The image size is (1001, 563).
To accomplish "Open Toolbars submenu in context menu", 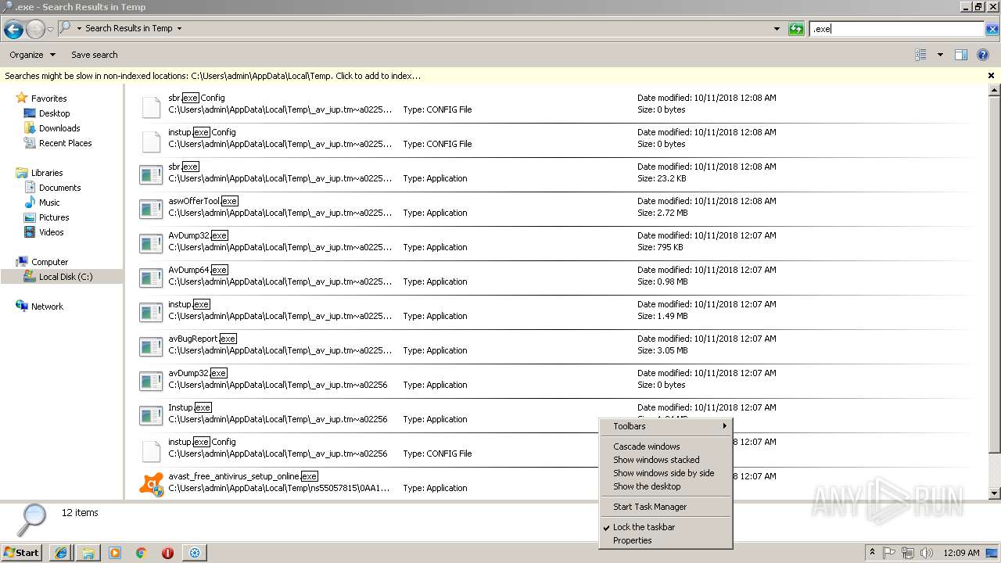I will pos(666,426).
